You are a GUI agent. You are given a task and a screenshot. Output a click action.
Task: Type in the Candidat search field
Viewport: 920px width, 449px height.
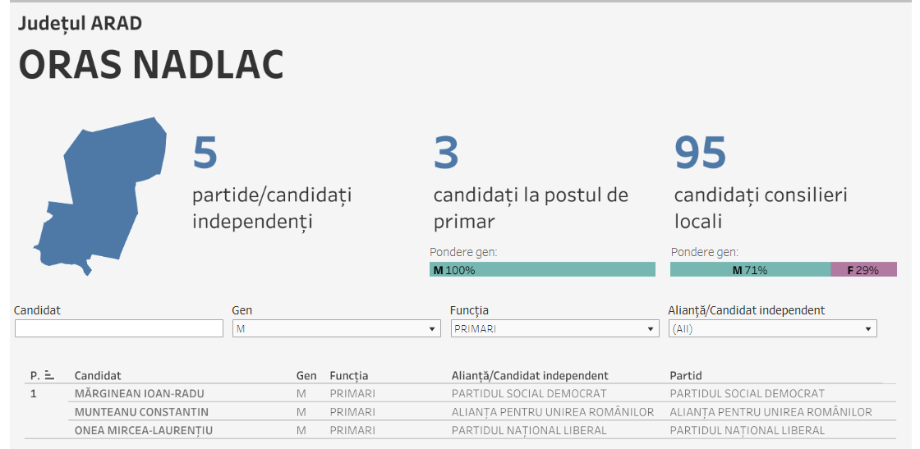(119, 328)
